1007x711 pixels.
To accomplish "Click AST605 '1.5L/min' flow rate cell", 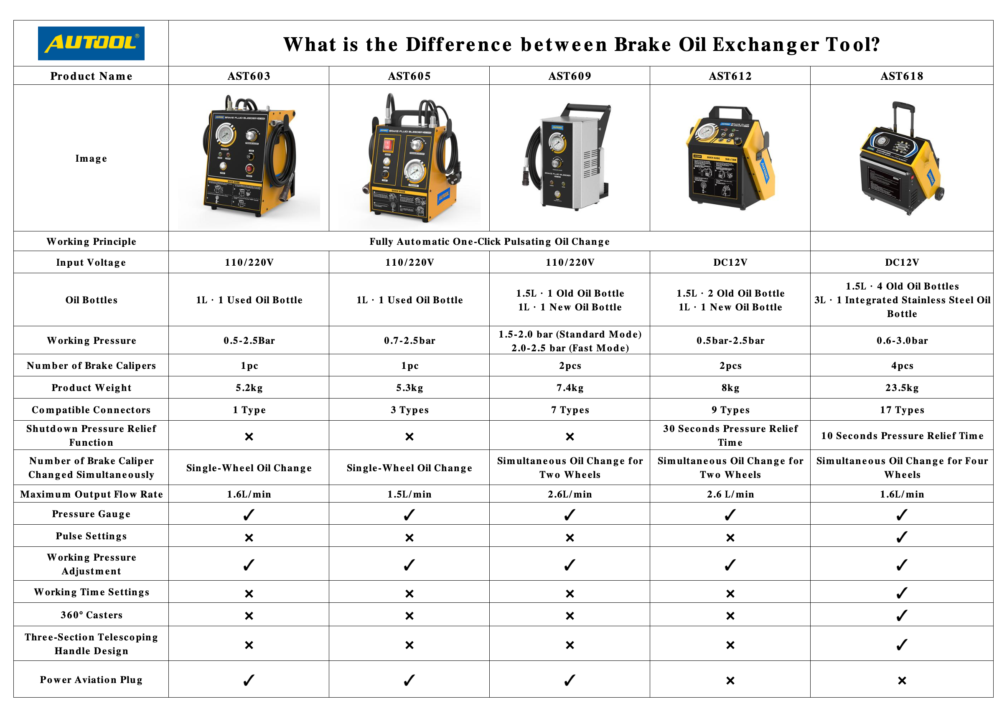I will click(409, 494).
